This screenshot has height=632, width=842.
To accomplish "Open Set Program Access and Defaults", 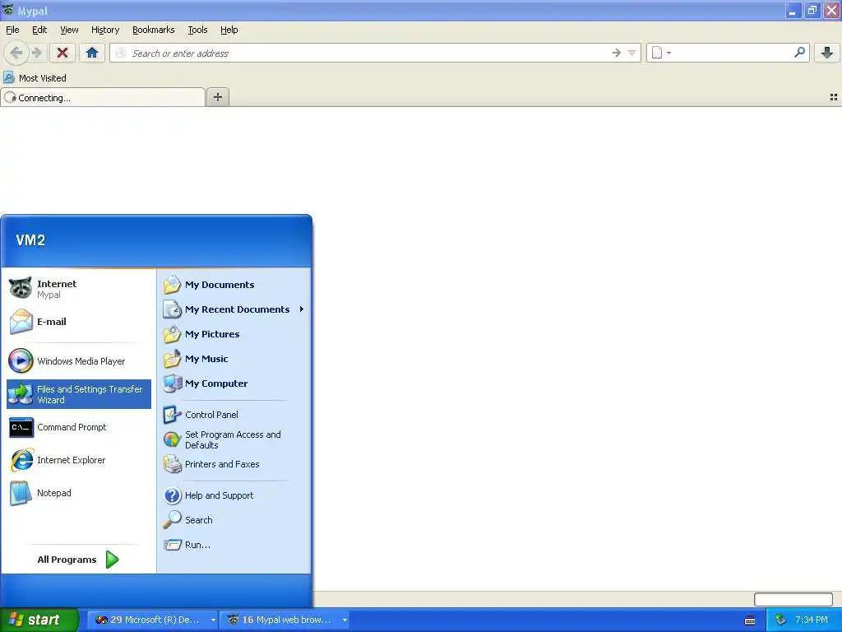I will (234, 439).
